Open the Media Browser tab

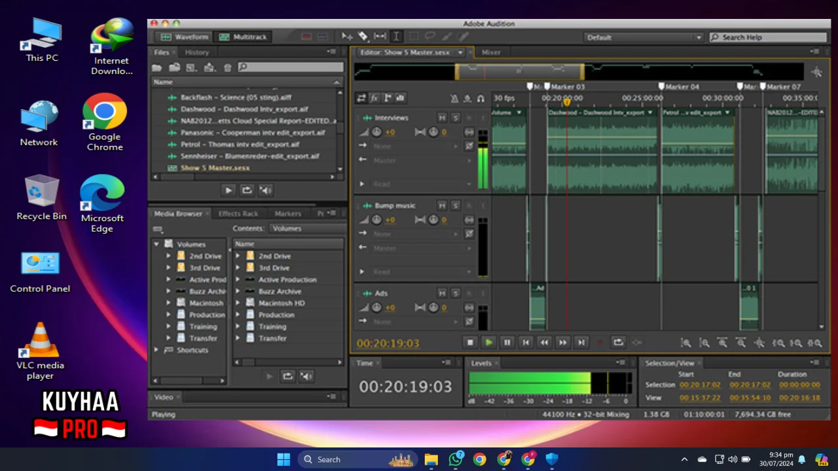[178, 213]
